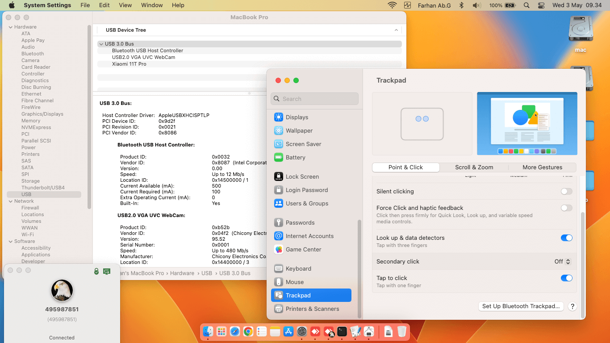Switch to the Scroll & Zoom tab
Viewport: 610px width, 343px height.
[474, 167]
